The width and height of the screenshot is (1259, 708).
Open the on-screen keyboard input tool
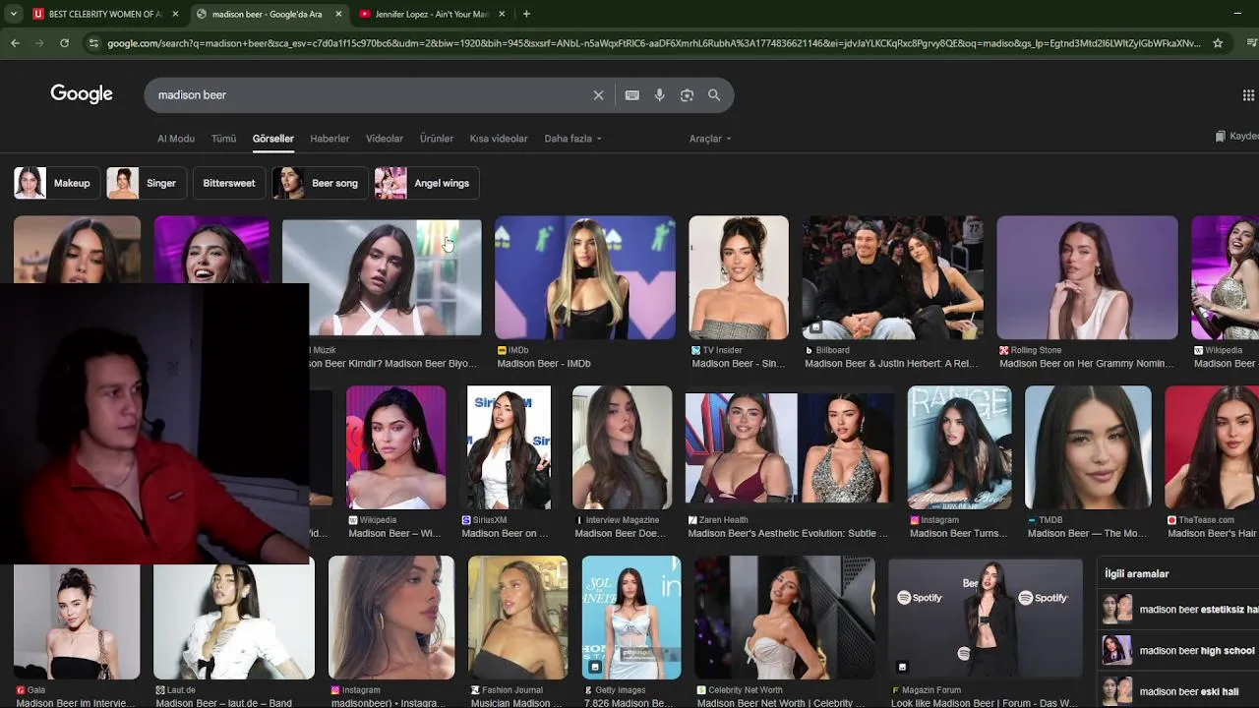[x=632, y=95]
